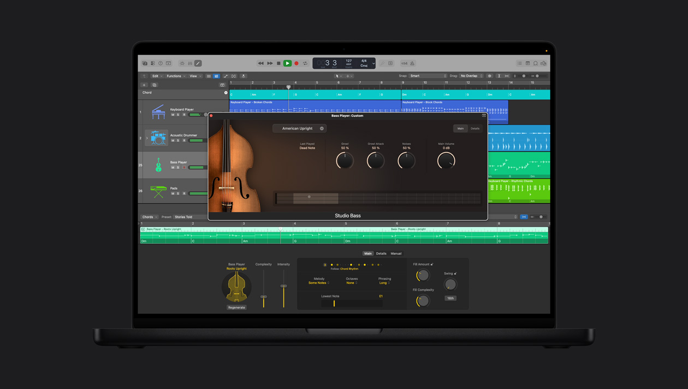The image size is (688, 389).
Task: Open the Phrasing dropdown set to Long
Action: pyautogui.click(x=384, y=283)
